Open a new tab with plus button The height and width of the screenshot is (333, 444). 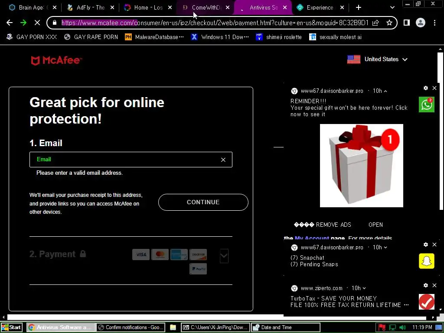(x=359, y=8)
